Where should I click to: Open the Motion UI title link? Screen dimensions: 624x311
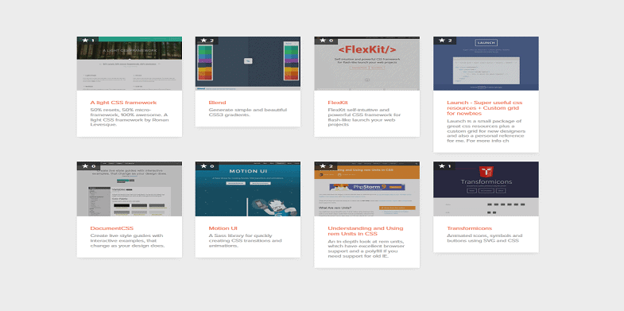pos(223,228)
